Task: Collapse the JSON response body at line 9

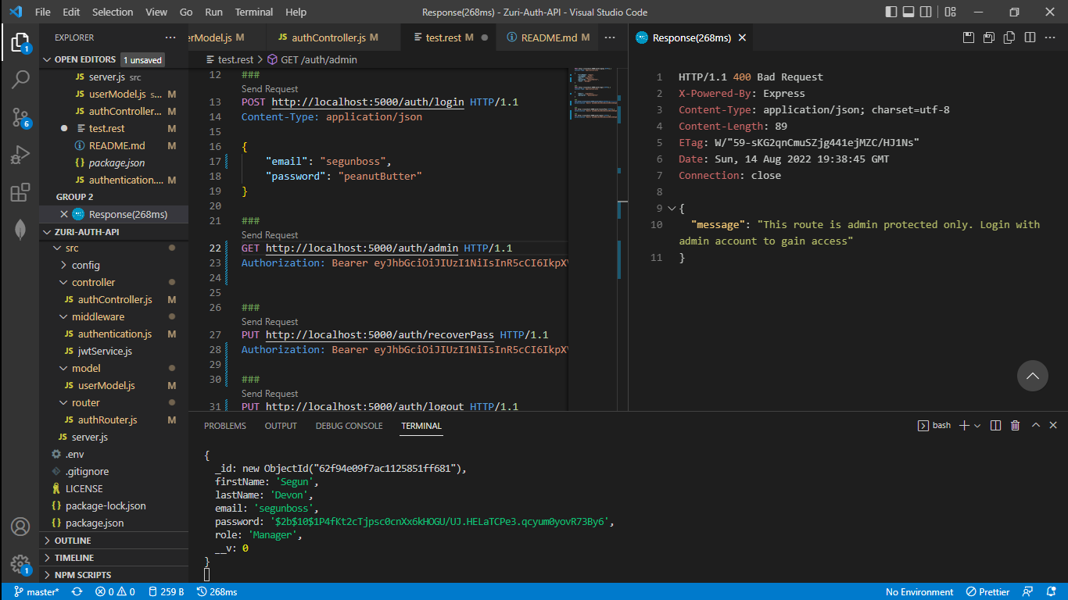Action: [x=670, y=208]
